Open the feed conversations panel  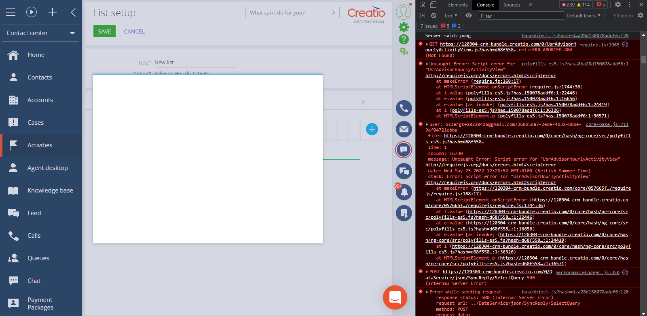pos(404,171)
